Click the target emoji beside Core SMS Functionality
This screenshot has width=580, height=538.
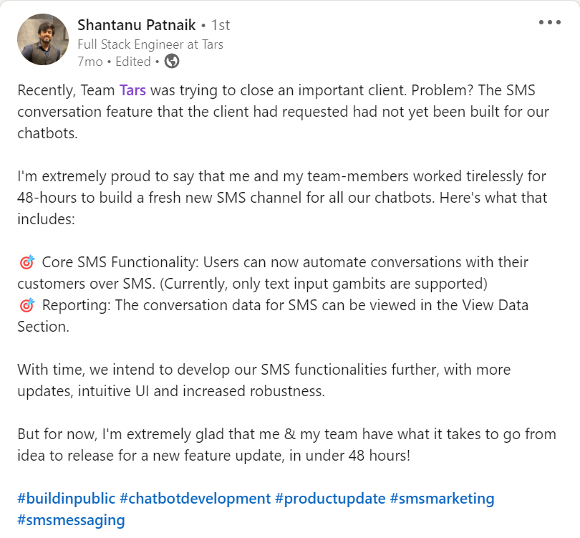tap(26, 263)
